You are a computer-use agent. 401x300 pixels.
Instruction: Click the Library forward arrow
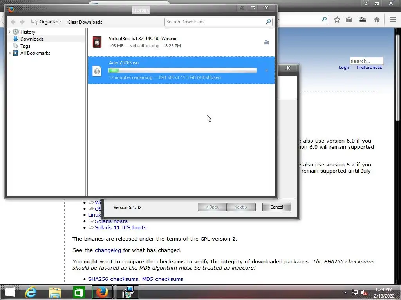pyautogui.click(x=22, y=22)
